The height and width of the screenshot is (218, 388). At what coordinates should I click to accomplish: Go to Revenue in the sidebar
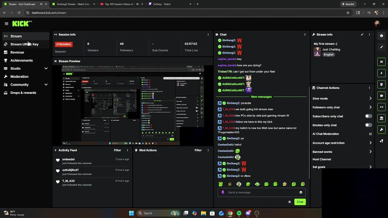(x=26, y=52)
